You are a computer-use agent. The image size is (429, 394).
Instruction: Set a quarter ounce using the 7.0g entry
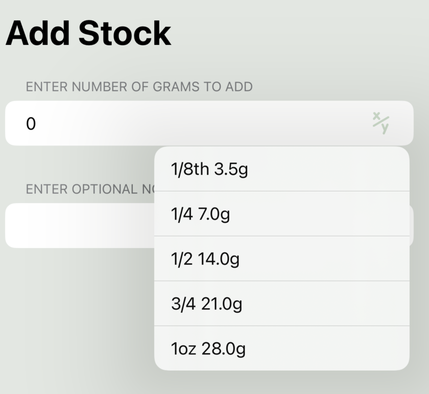tap(281, 214)
